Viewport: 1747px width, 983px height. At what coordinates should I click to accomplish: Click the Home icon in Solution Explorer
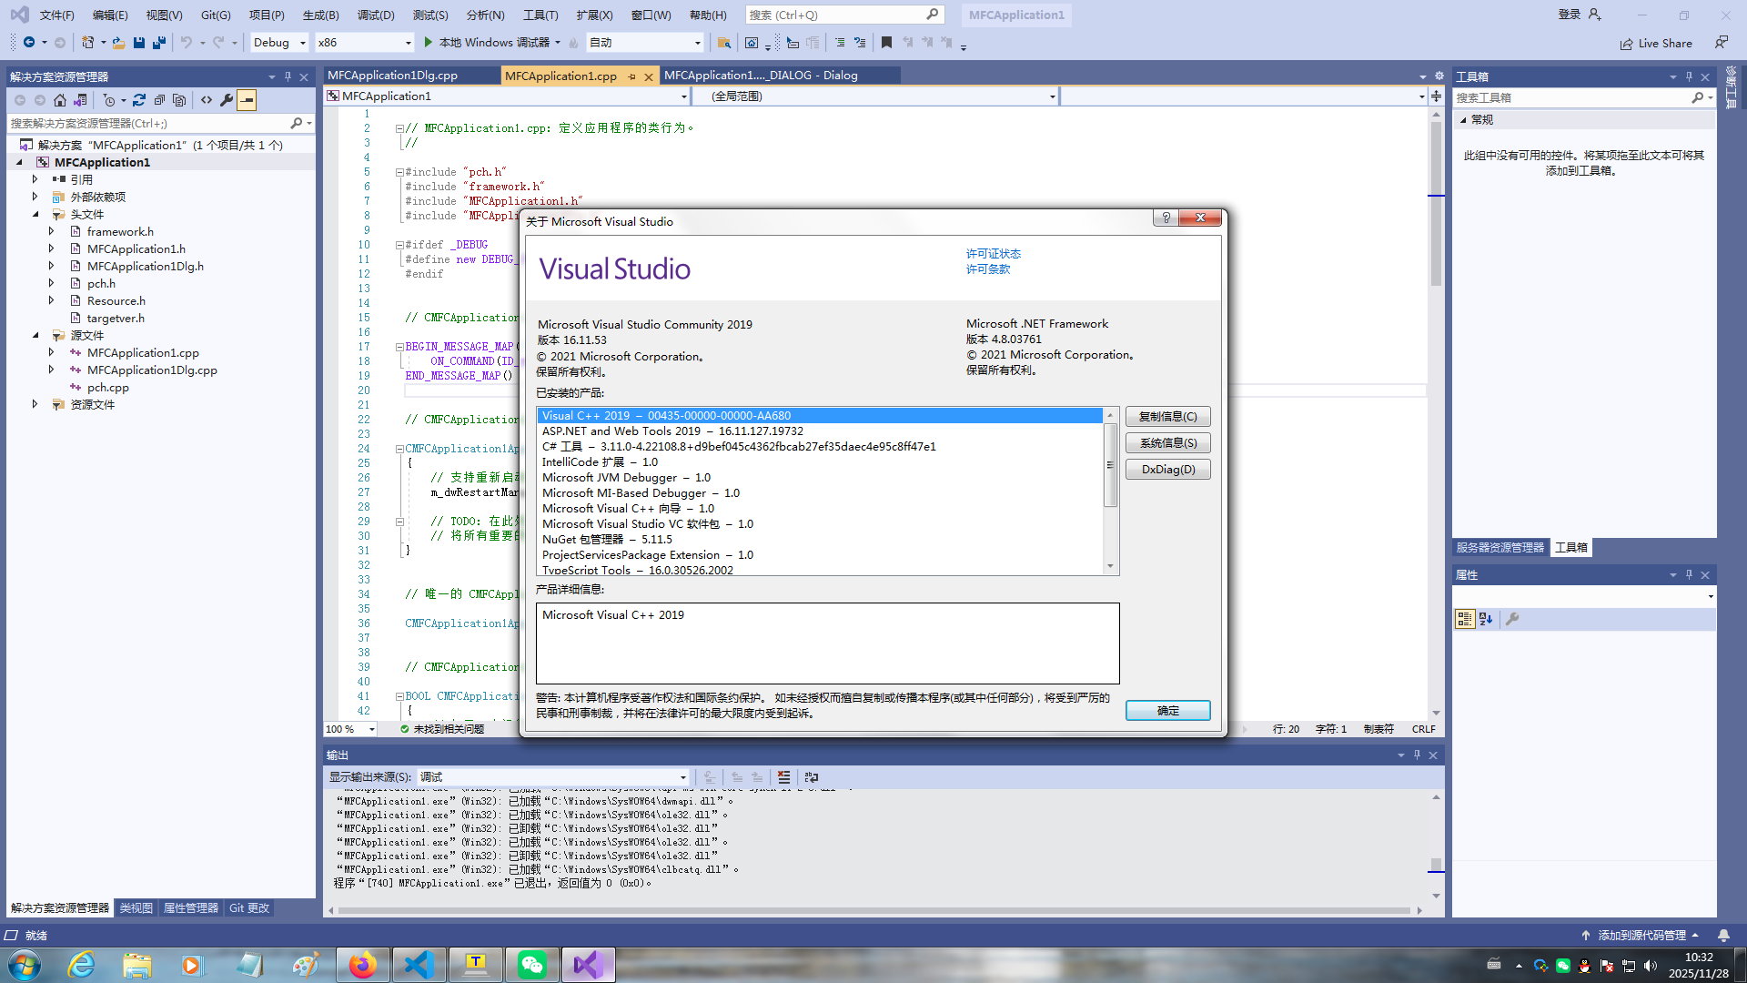(60, 100)
